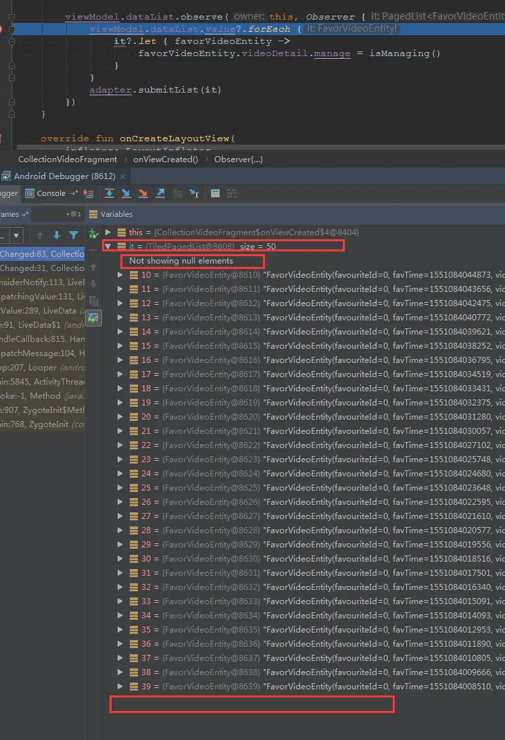The width and height of the screenshot is (505, 740).
Task: Select the handleCallback:815 stack frame
Action: coord(42,339)
